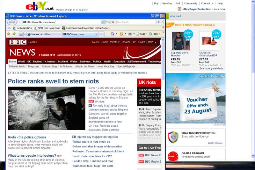The width and height of the screenshot is (255, 170).
Task: Expand the BBC More menu
Action: pyautogui.click(x=152, y=42)
